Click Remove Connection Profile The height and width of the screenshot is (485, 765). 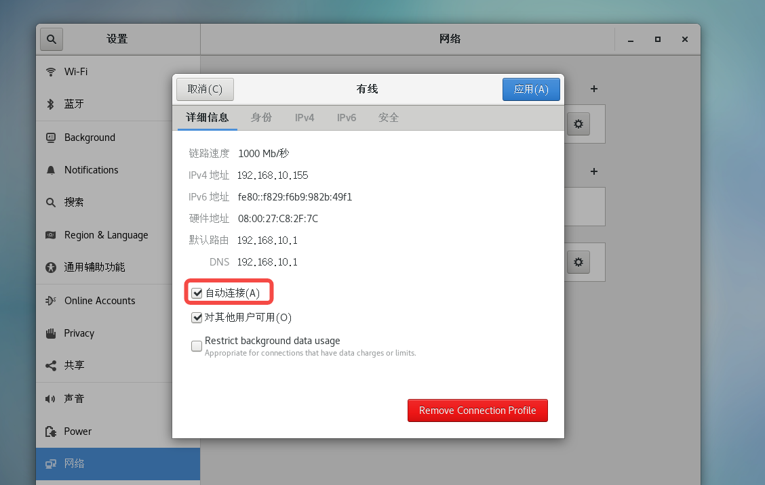tap(477, 410)
